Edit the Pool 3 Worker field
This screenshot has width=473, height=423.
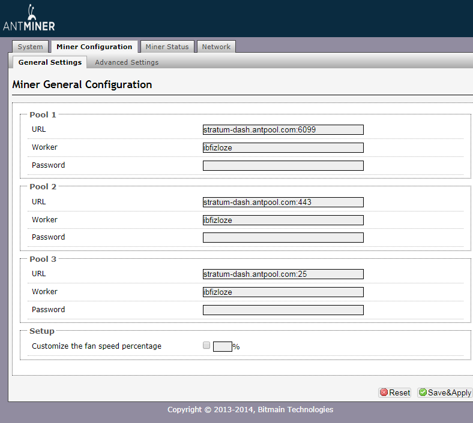[x=283, y=292]
